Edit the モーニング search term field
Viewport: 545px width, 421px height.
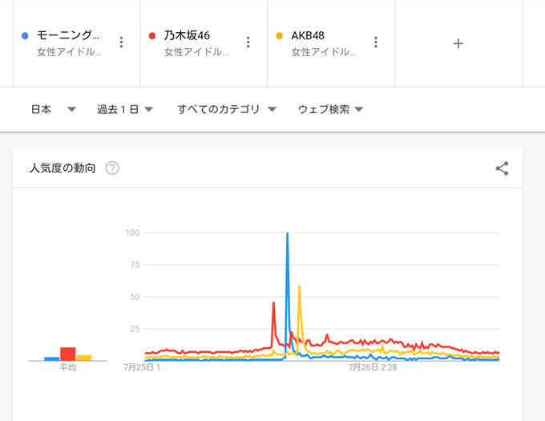pos(69,35)
